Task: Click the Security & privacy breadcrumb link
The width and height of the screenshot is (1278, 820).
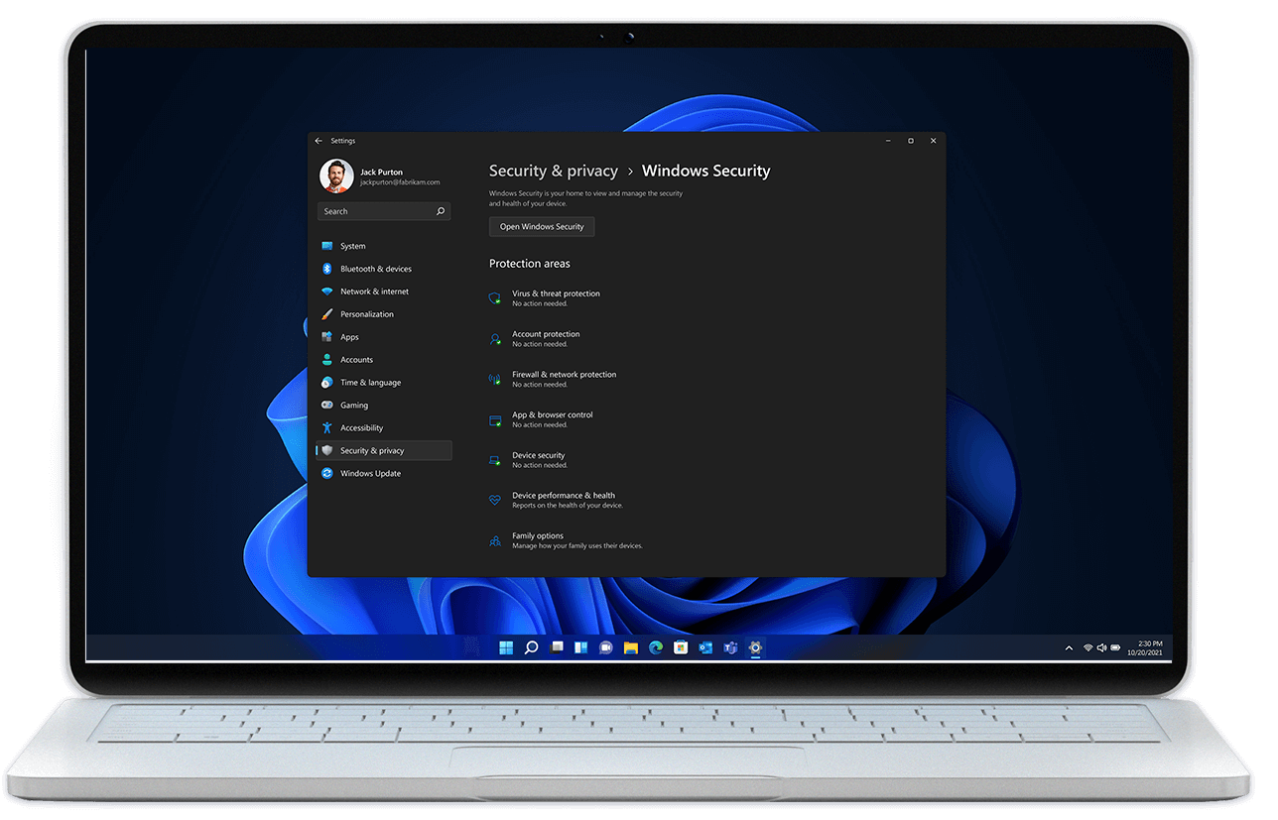Action: coord(553,172)
